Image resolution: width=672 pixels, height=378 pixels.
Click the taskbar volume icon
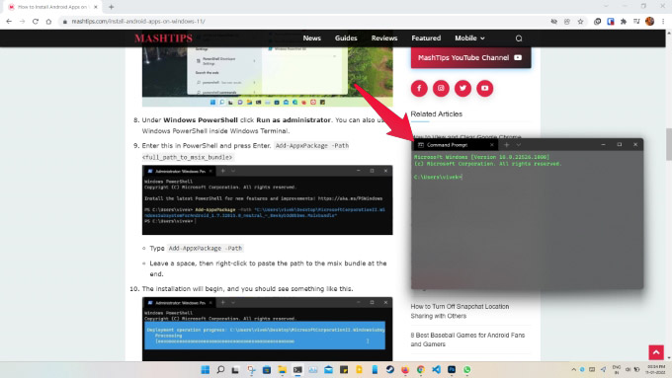[628, 369]
